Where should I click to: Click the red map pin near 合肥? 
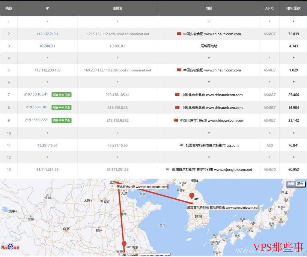point(124,244)
